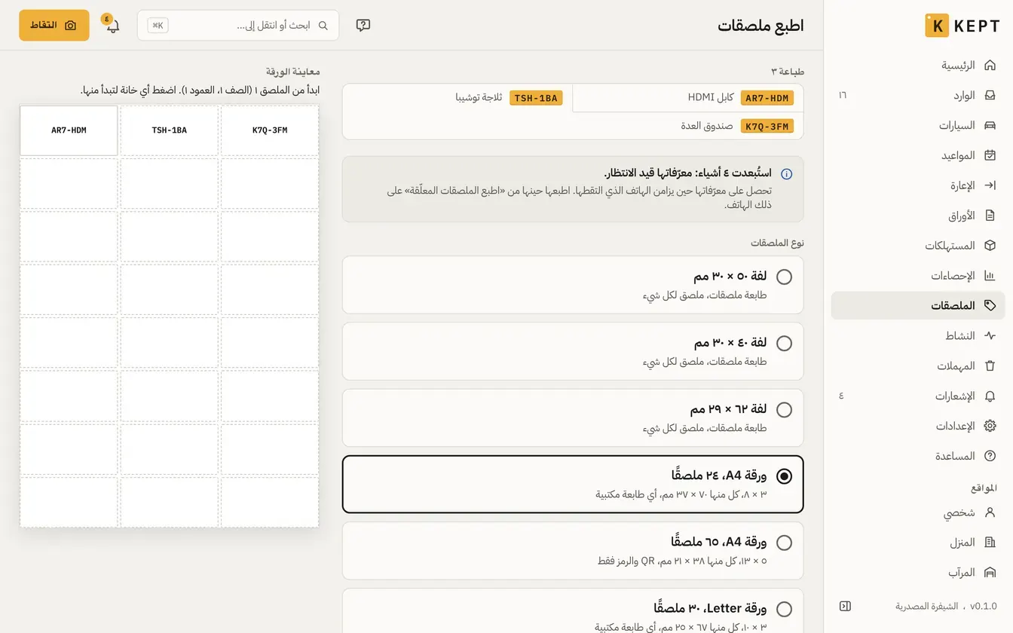Viewport: 1013px width, 633px height.
Task: Click the كابل HDMI item in print list
Action: (688, 98)
